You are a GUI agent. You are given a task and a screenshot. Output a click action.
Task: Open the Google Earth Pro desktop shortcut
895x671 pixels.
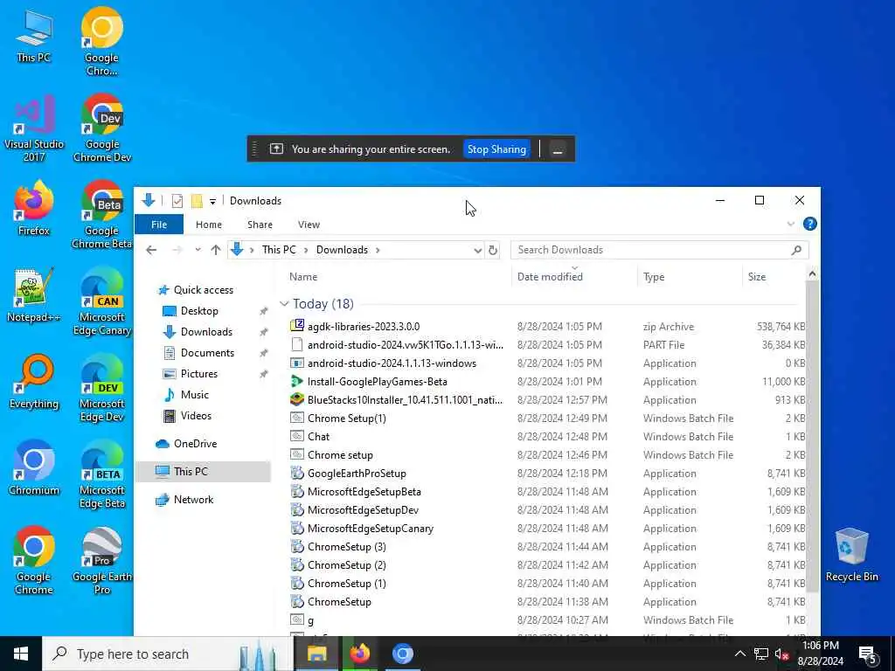pyautogui.click(x=101, y=562)
